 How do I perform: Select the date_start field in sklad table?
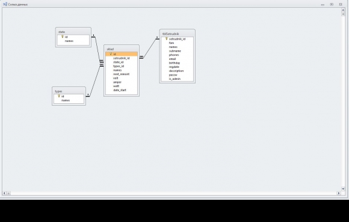click(x=122, y=90)
